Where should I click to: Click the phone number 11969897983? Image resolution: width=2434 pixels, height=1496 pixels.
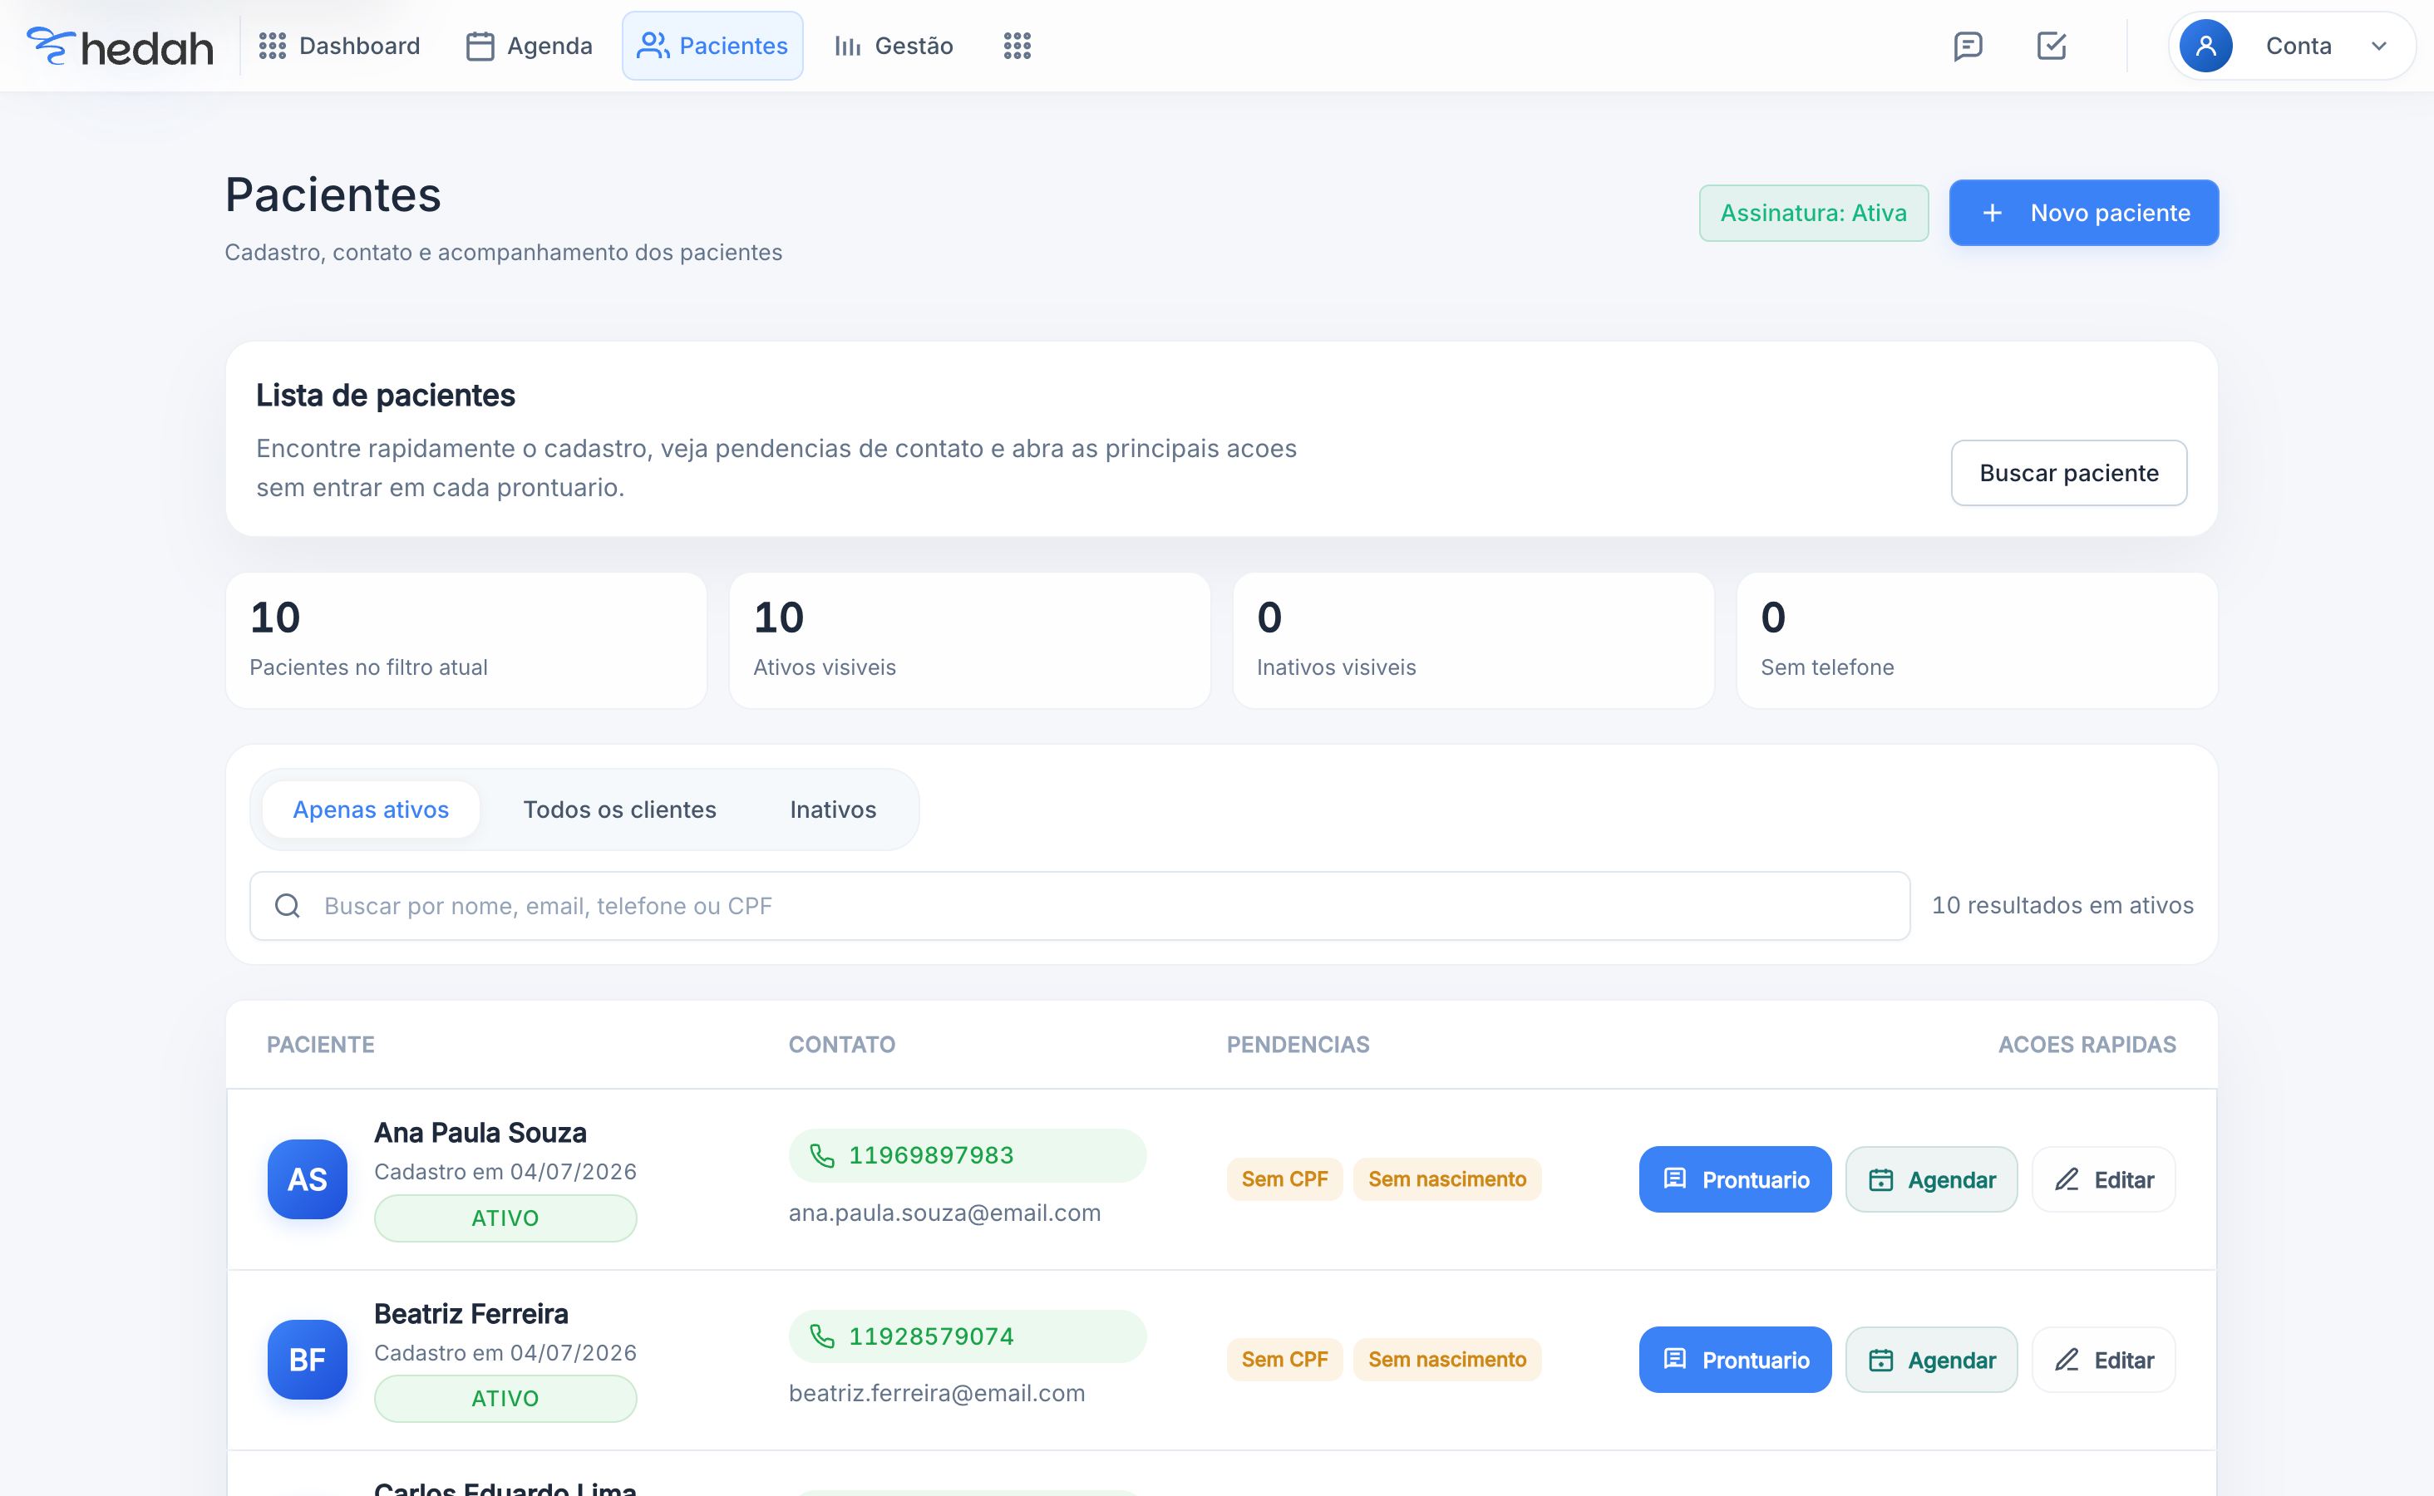coord(931,1154)
